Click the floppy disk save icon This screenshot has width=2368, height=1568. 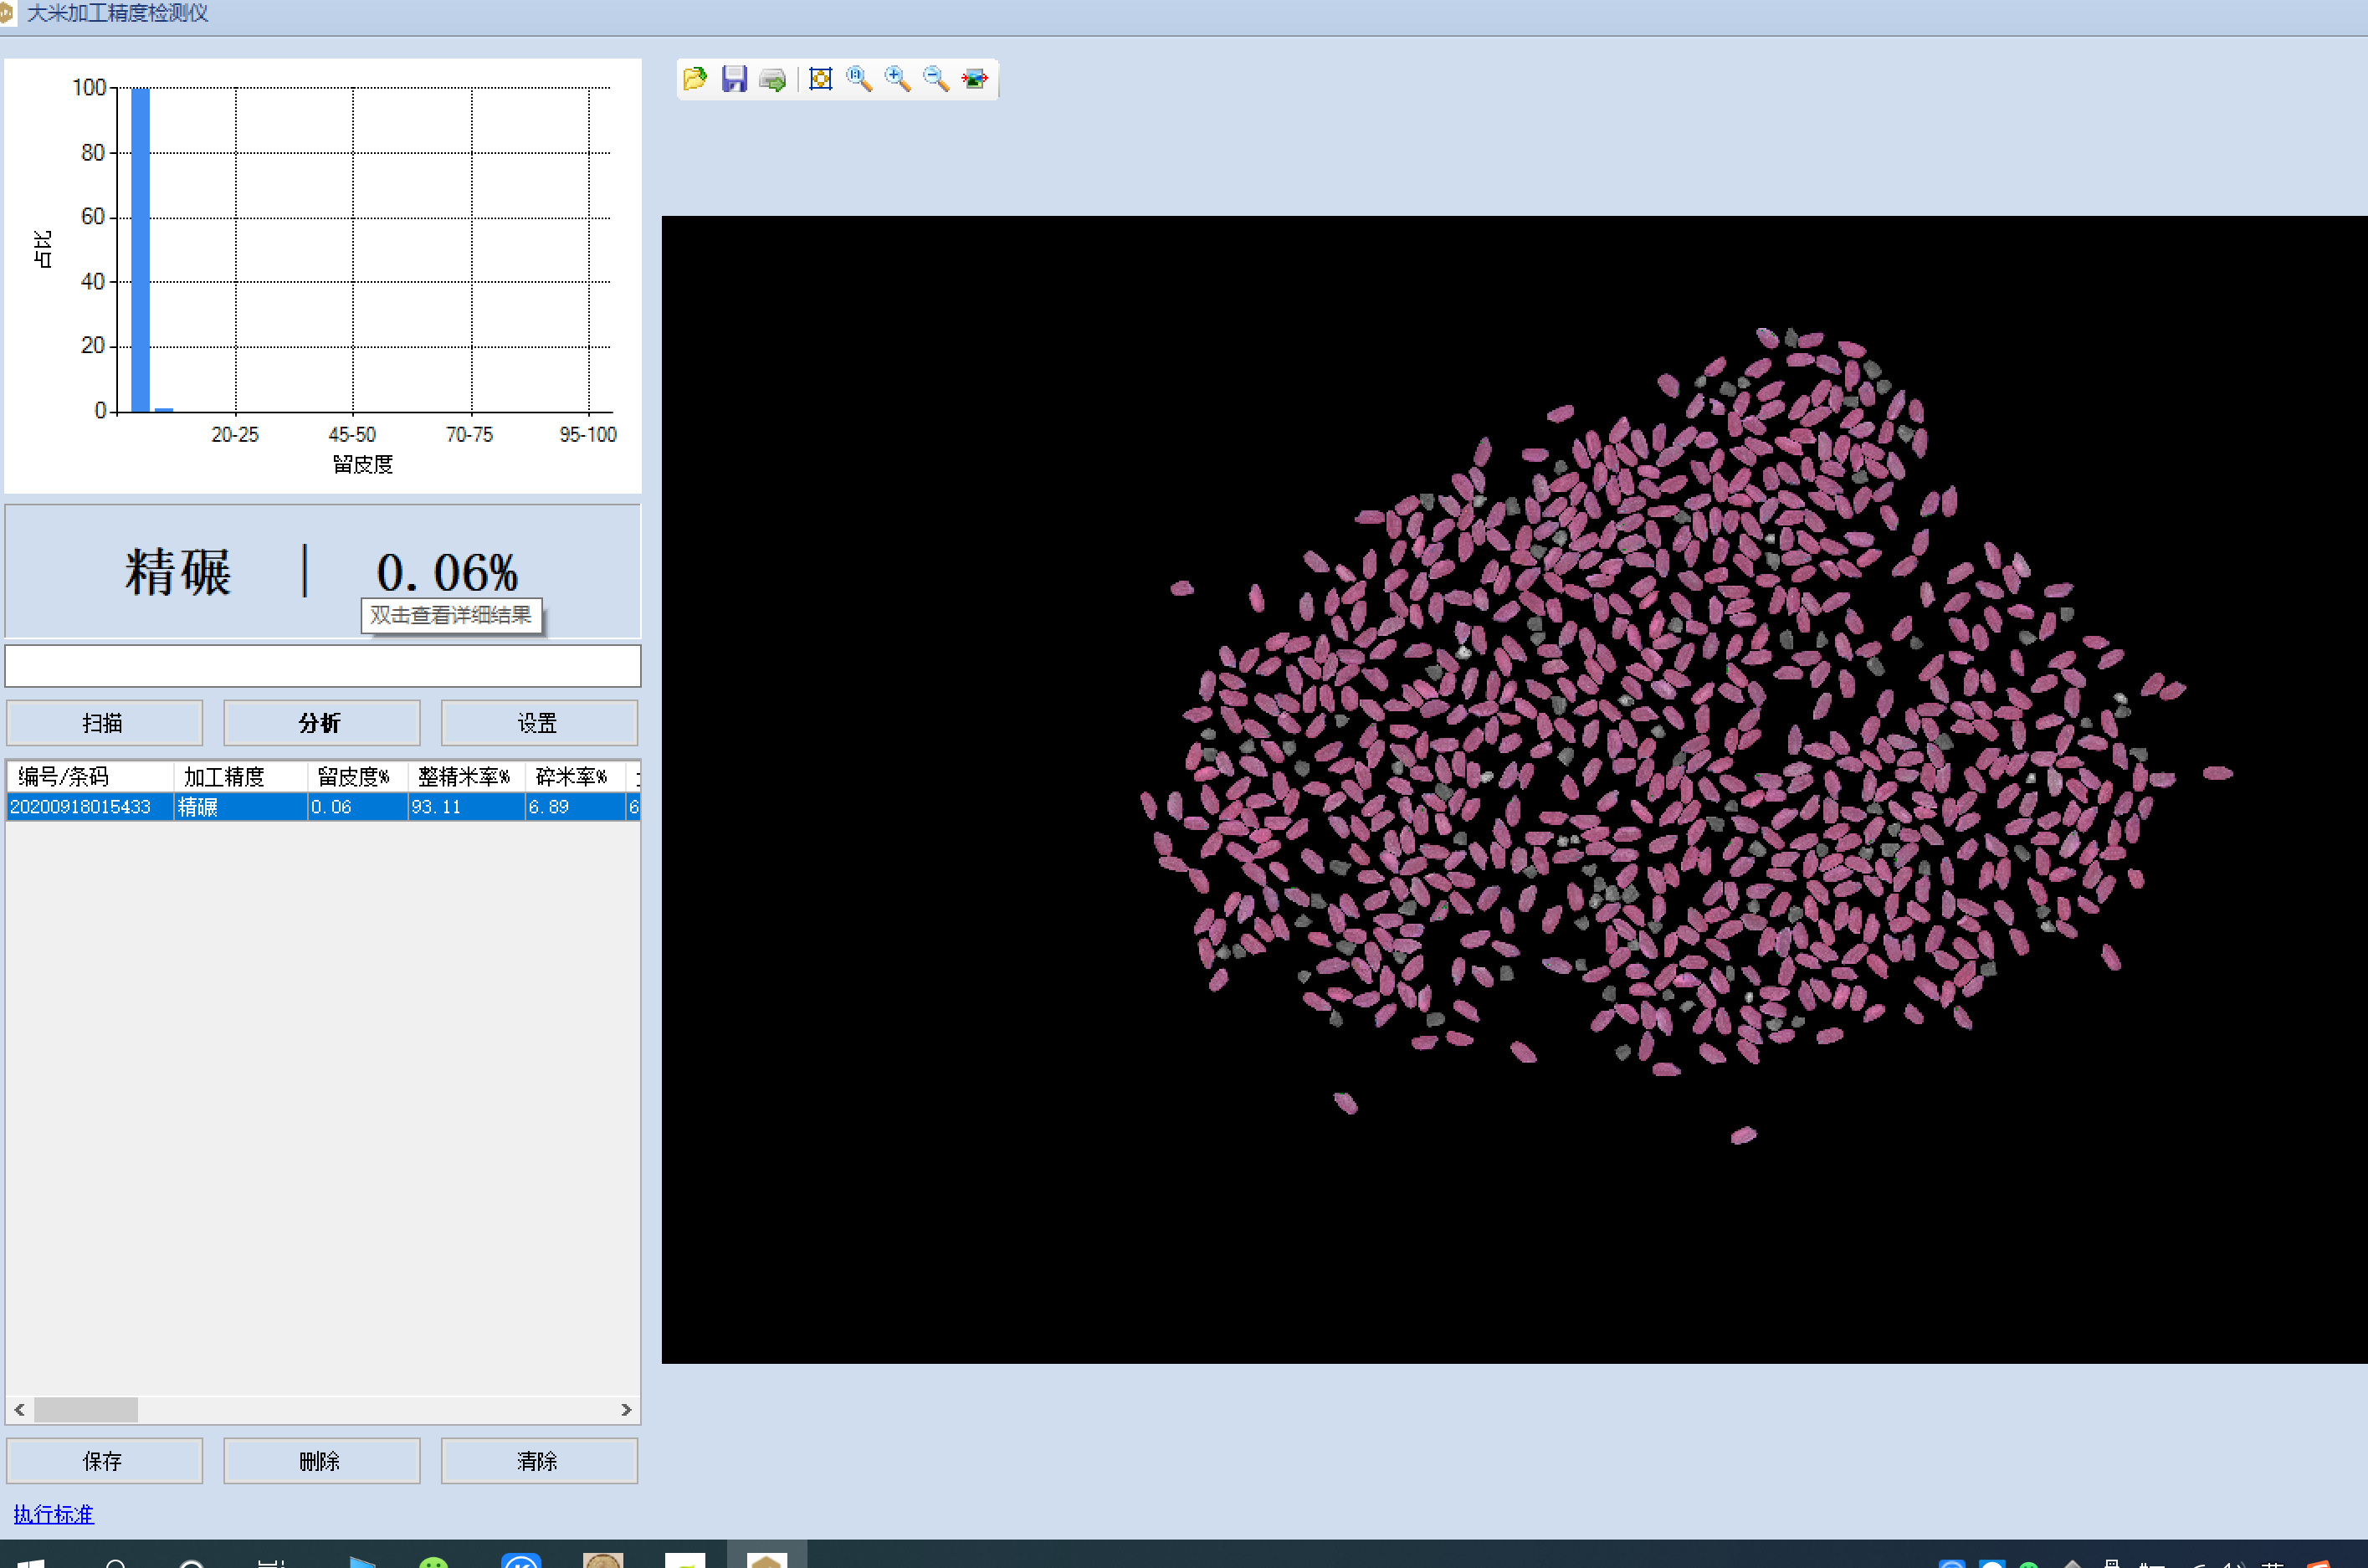click(x=734, y=79)
